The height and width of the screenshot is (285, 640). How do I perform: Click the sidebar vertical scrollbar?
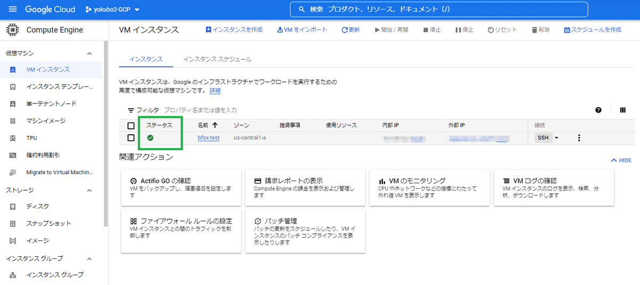(106, 133)
